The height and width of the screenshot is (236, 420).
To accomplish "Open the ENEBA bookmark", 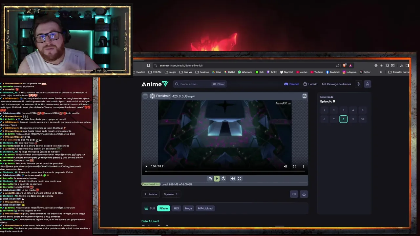I will [x=230, y=72].
